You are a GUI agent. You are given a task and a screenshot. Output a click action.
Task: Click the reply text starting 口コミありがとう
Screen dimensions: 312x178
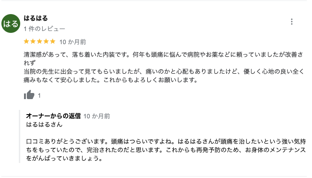tap(166, 150)
